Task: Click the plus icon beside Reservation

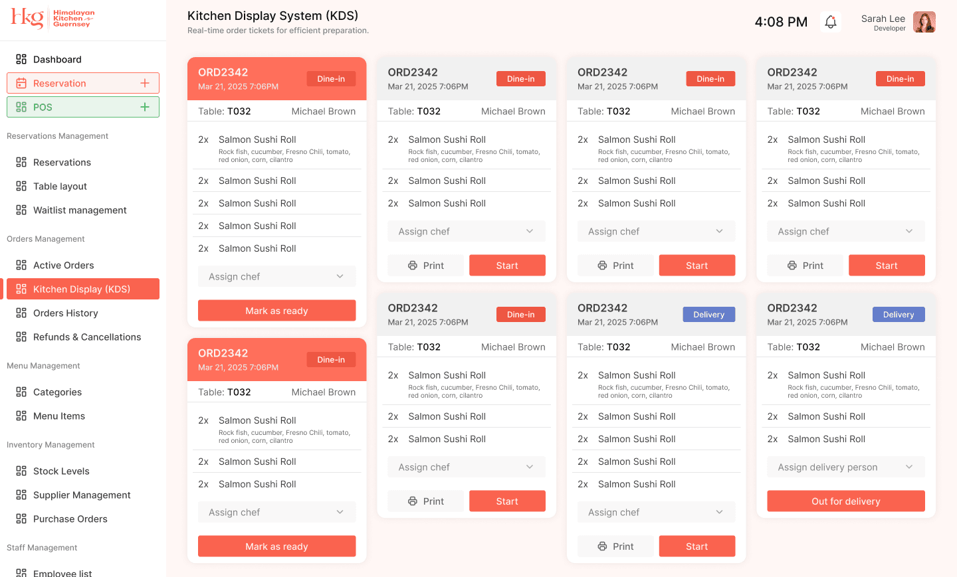Action: pyautogui.click(x=145, y=83)
